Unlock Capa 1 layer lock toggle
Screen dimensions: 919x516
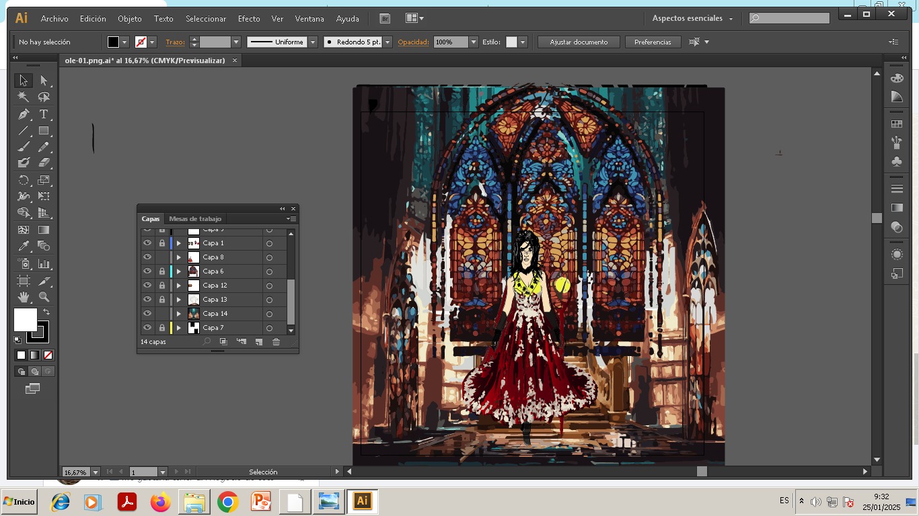[x=162, y=243]
